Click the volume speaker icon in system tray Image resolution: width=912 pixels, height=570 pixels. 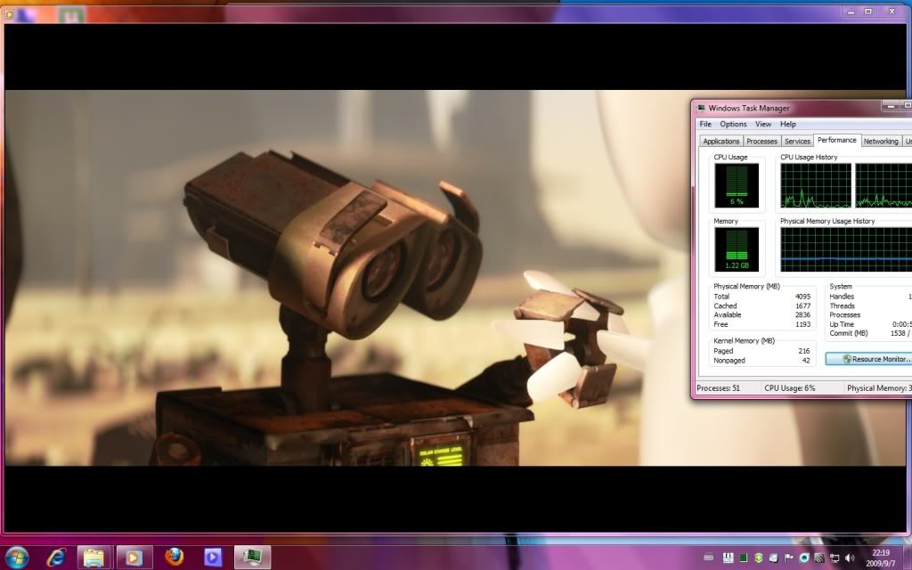[x=850, y=558]
